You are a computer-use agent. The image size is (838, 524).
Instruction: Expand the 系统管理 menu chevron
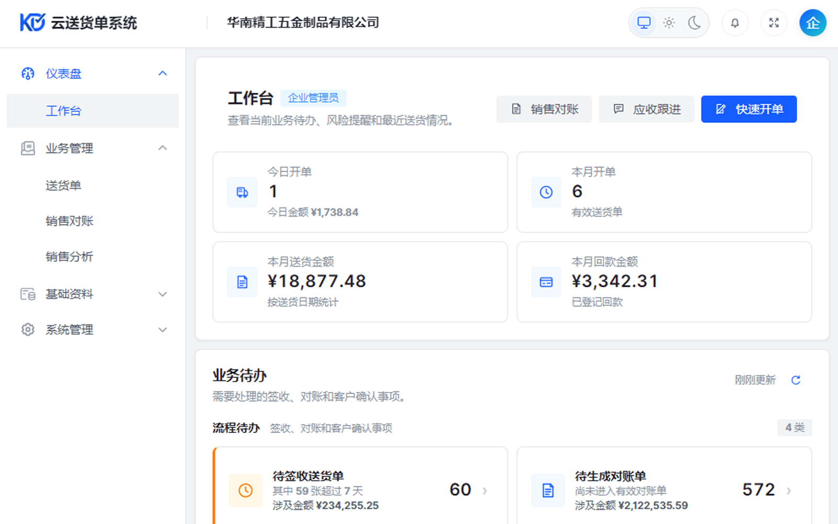pos(163,330)
